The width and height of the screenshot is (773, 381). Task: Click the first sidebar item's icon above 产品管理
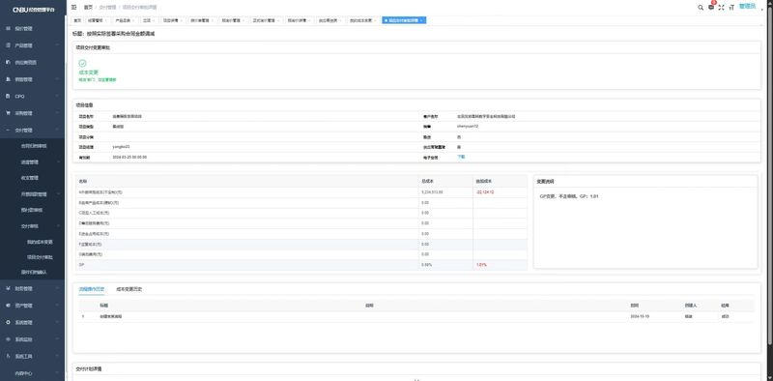click(8, 29)
